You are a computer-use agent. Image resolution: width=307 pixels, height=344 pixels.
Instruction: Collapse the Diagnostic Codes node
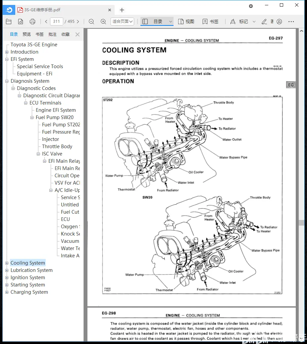pos(13,88)
